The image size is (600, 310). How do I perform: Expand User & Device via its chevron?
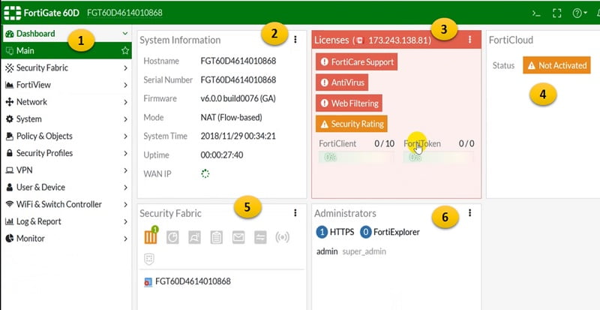125,188
